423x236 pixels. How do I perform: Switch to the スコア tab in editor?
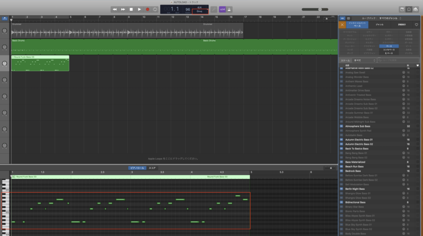pos(152,168)
